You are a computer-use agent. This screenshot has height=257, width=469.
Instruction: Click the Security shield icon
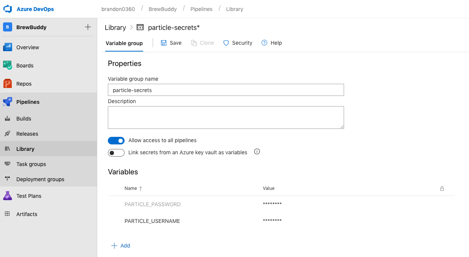coord(226,43)
